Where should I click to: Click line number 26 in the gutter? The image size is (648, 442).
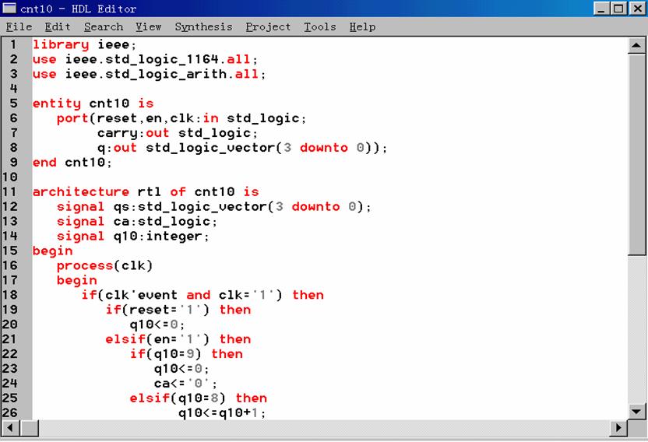pyautogui.click(x=10, y=412)
